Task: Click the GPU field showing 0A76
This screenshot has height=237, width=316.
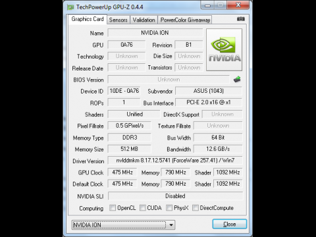Action: pos(126,45)
